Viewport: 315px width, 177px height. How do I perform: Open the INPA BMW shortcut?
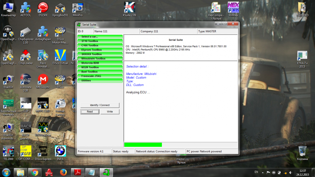(x=60, y=153)
